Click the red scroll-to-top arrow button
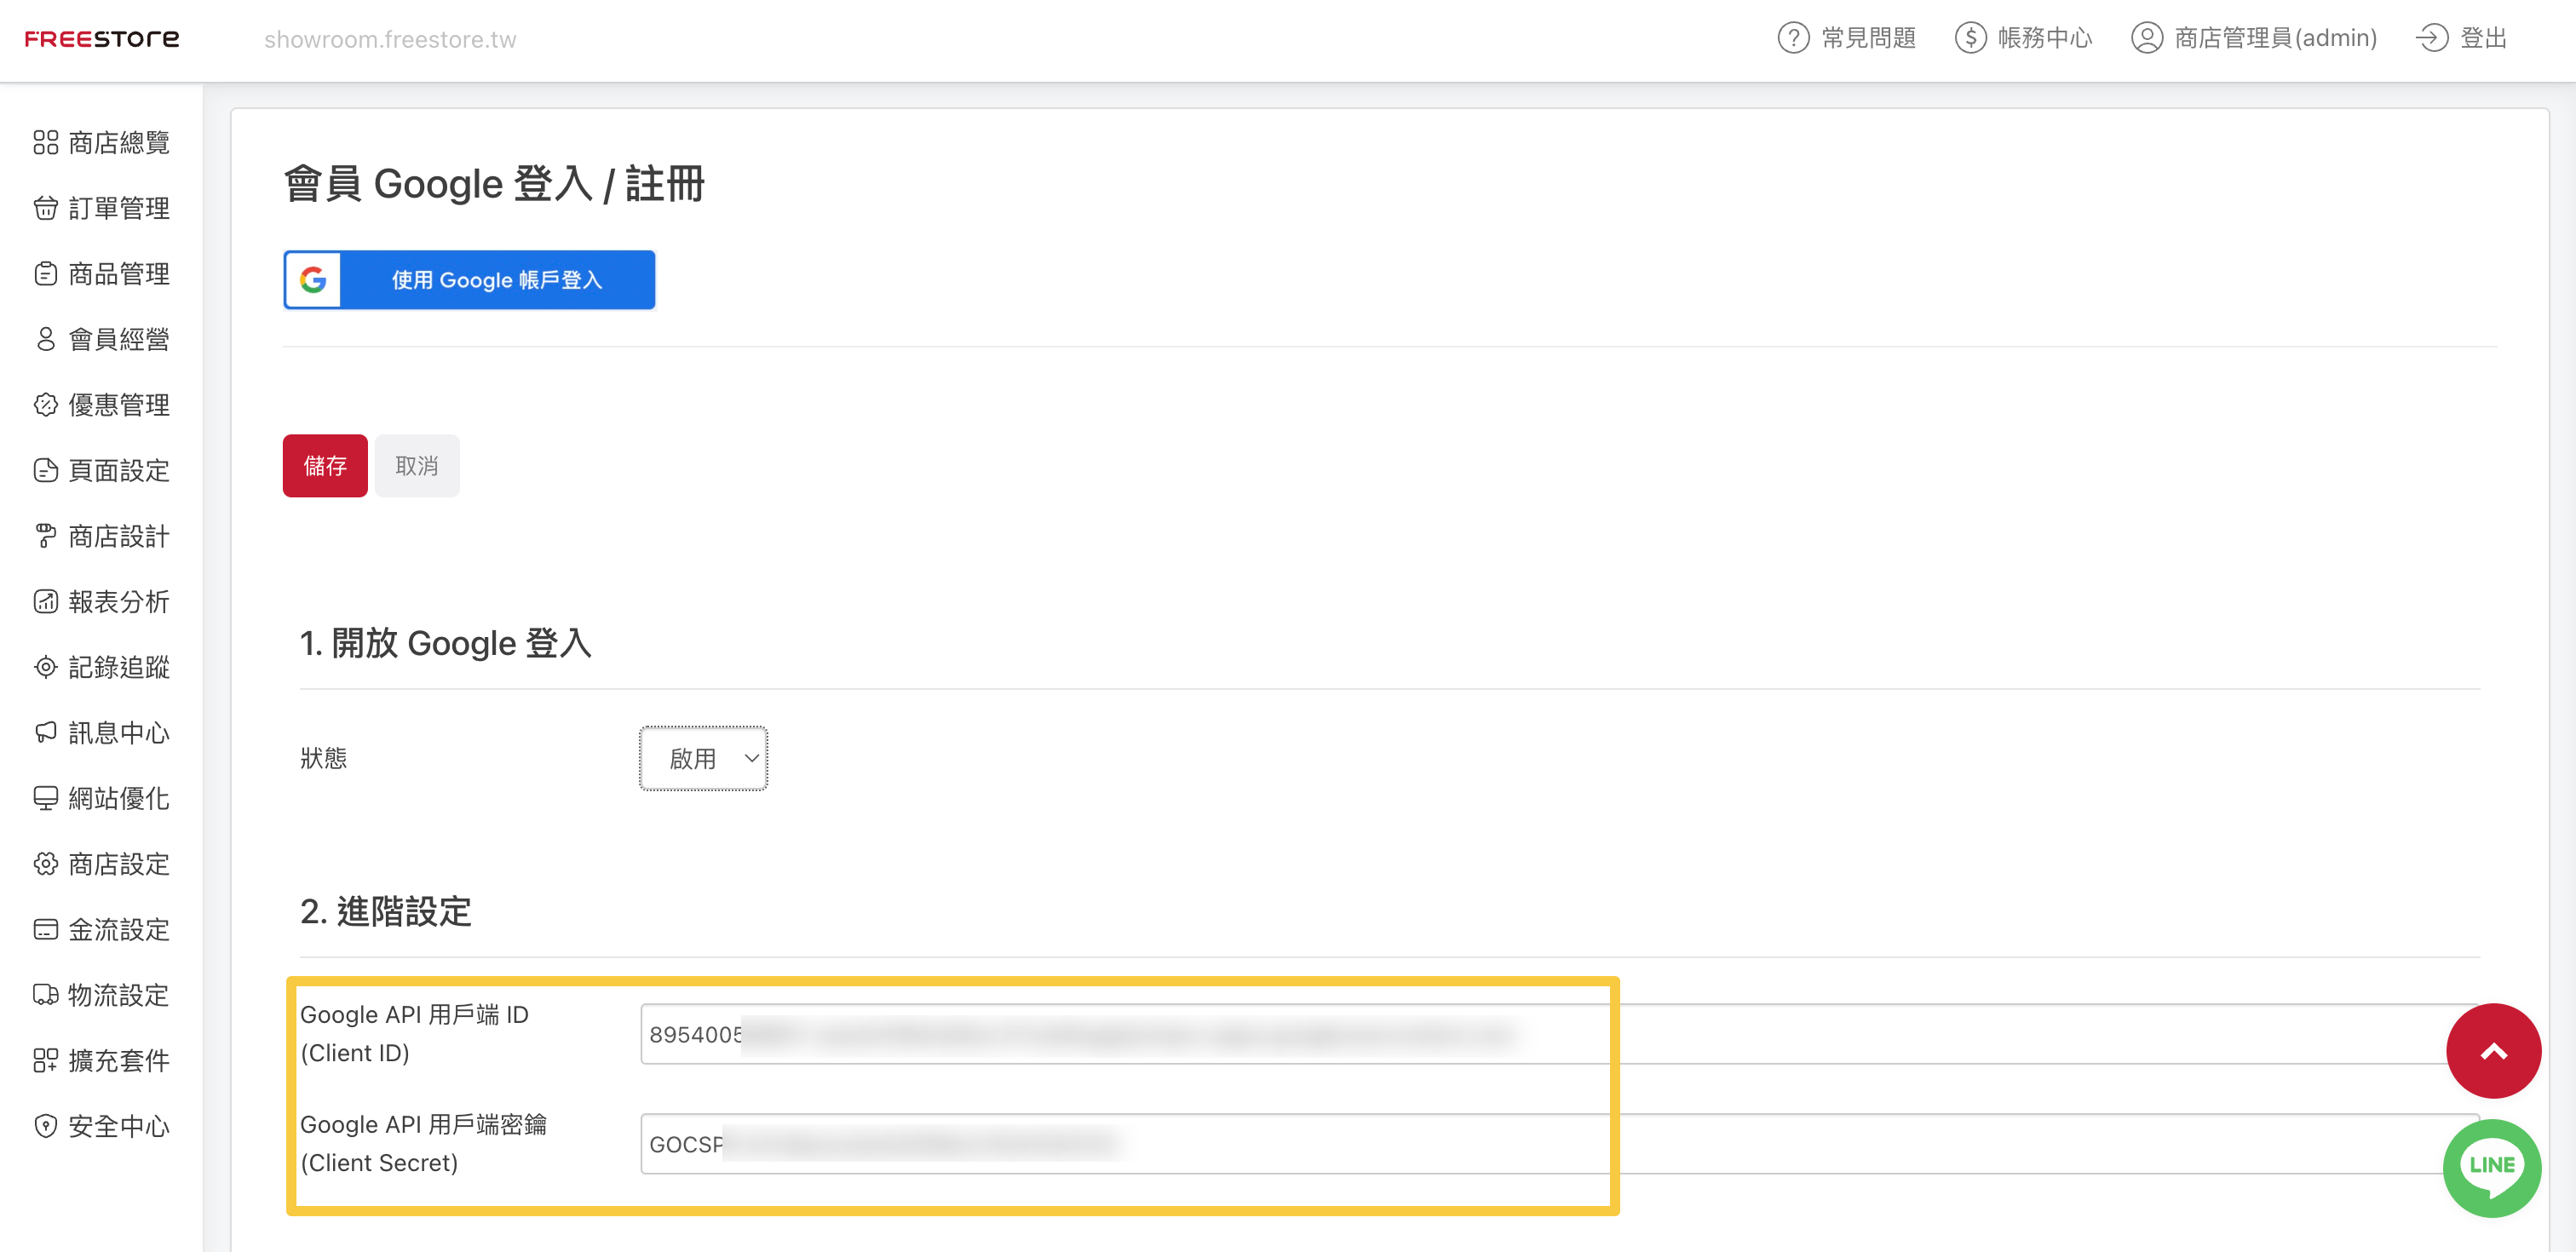Screen dimensions: 2576x1252 coord(2493,1051)
